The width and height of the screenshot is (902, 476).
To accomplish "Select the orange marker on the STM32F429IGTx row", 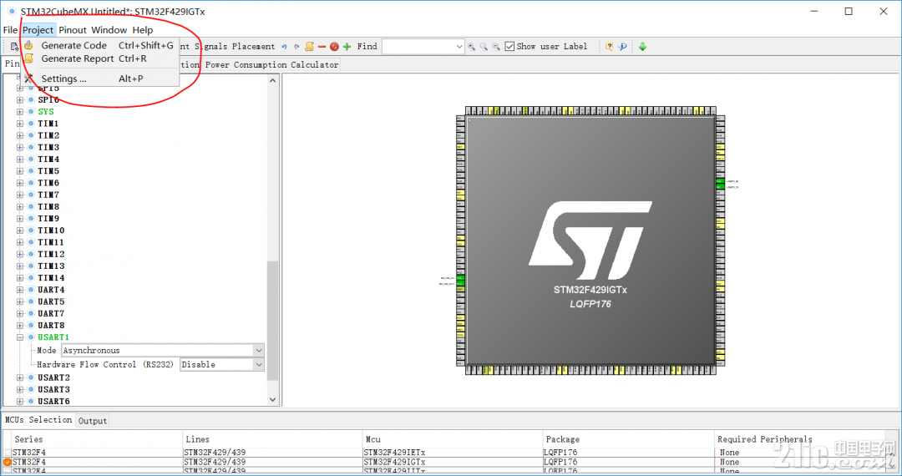I will (x=7, y=462).
